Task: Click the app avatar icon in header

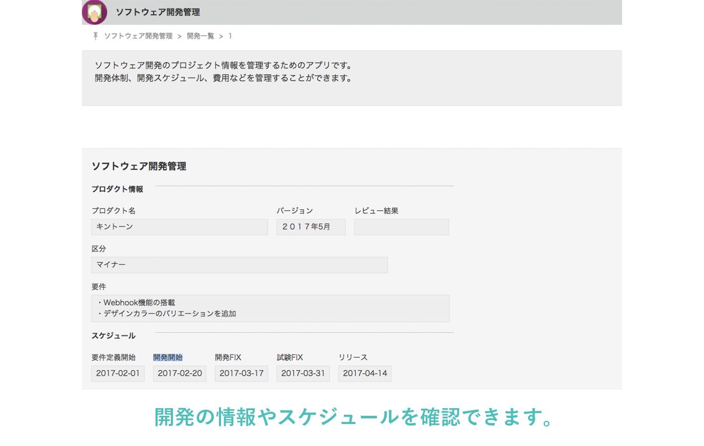Action: [x=95, y=12]
